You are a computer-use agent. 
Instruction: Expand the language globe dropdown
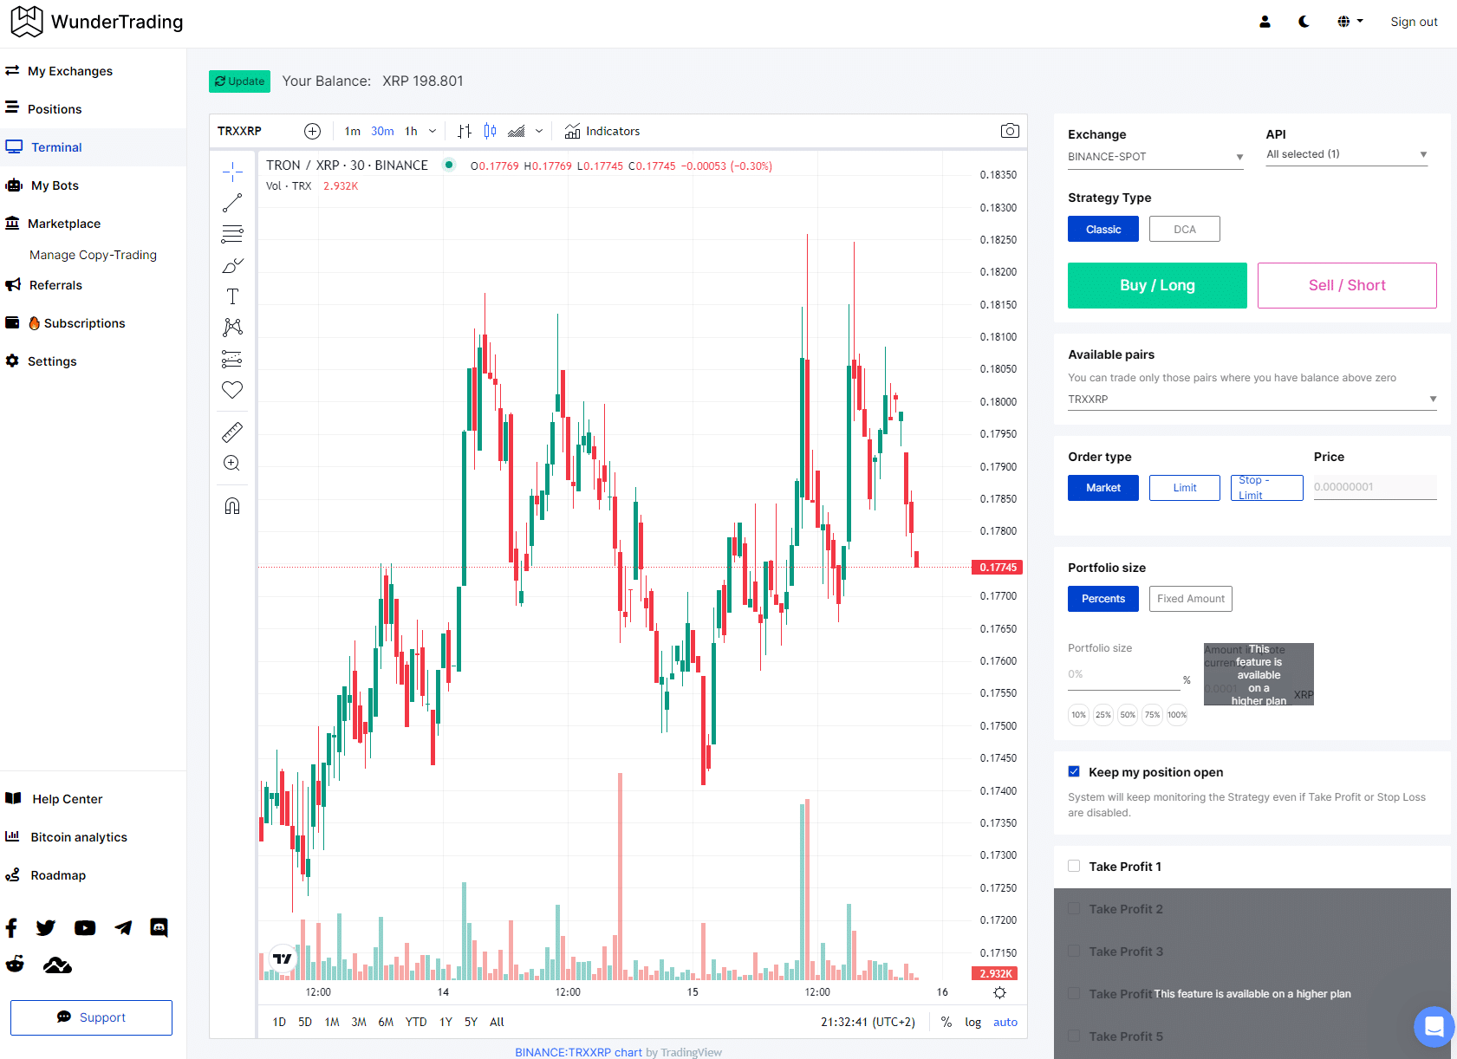pos(1350,22)
